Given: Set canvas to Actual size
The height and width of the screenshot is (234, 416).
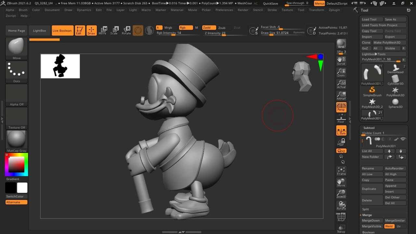Looking at the screenshot, I should click(341, 84).
